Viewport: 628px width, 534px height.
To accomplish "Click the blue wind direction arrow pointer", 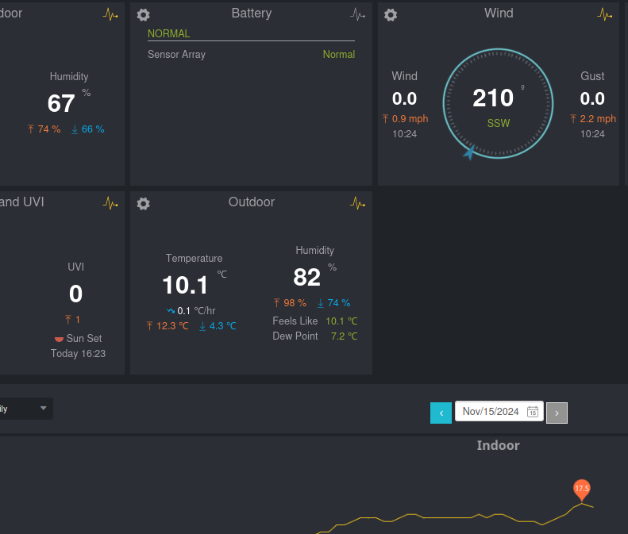I will 469,152.
